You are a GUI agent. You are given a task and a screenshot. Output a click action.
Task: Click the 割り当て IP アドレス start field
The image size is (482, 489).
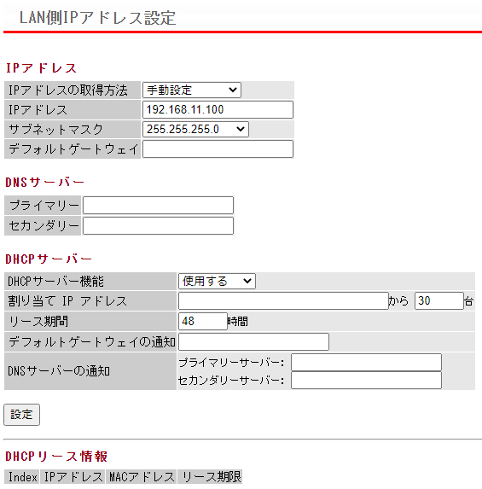[283, 300]
